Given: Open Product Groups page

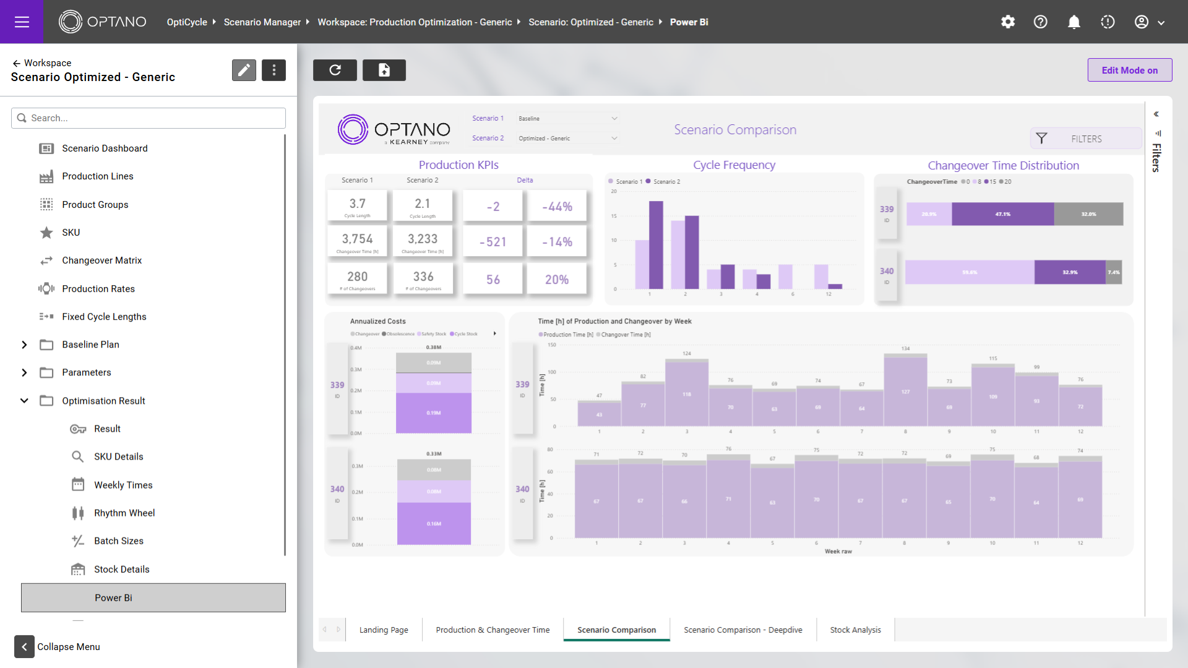Looking at the screenshot, I should pos(95,205).
